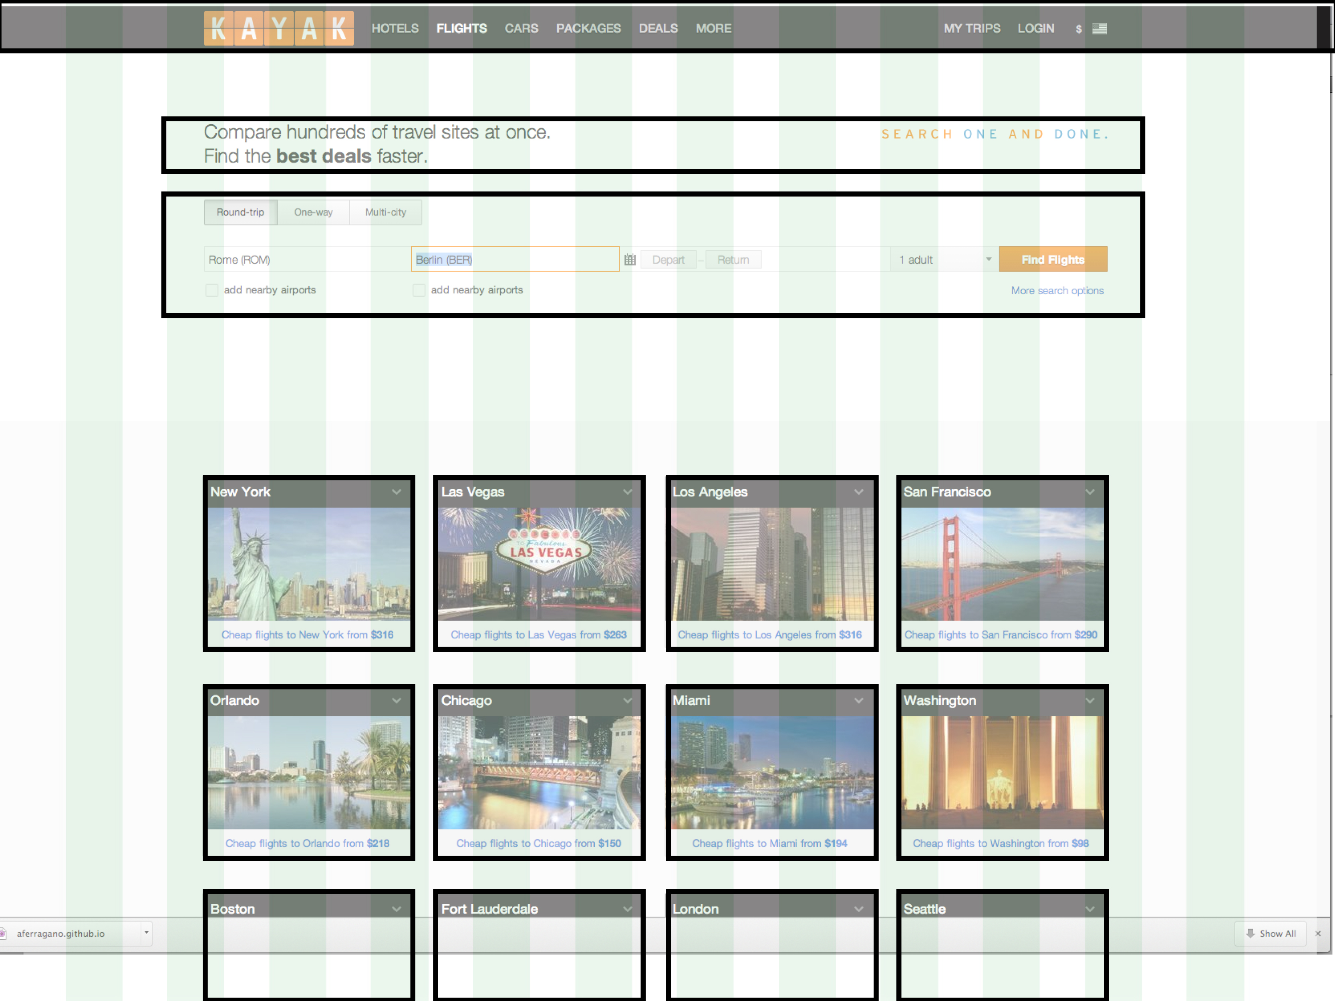Click the currency dollar sign icon
This screenshot has height=1001, width=1335.
tap(1078, 28)
